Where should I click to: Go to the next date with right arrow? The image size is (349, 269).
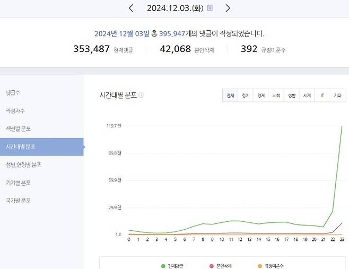[228, 8]
